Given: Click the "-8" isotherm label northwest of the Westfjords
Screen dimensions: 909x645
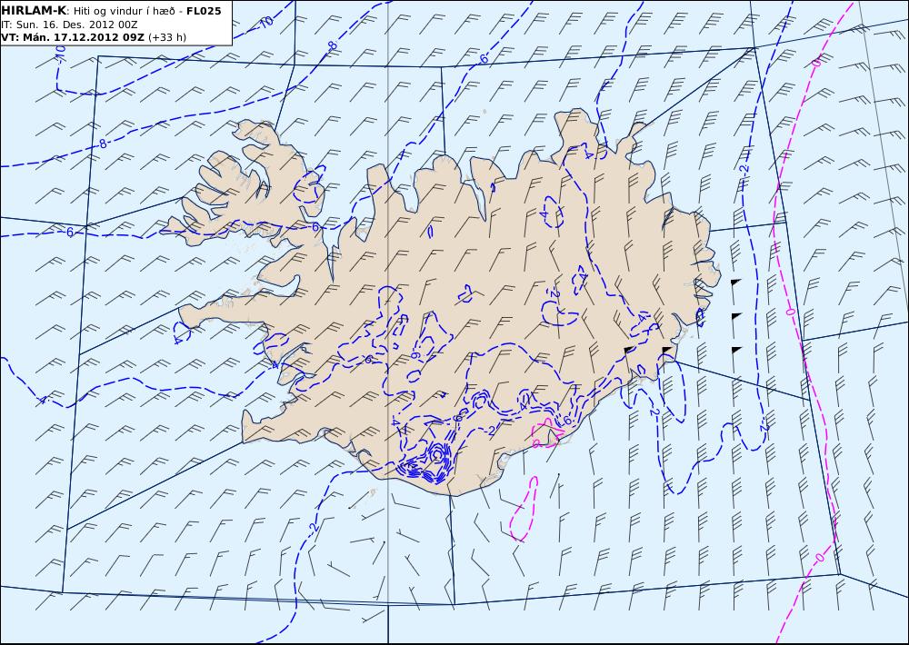Looking at the screenshot, I should [102, 144].
